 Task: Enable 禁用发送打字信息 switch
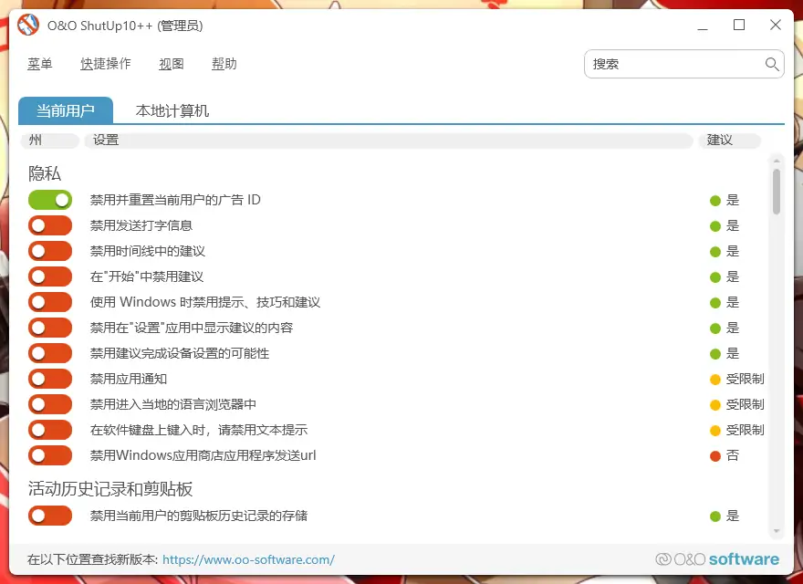coord(50,225)
